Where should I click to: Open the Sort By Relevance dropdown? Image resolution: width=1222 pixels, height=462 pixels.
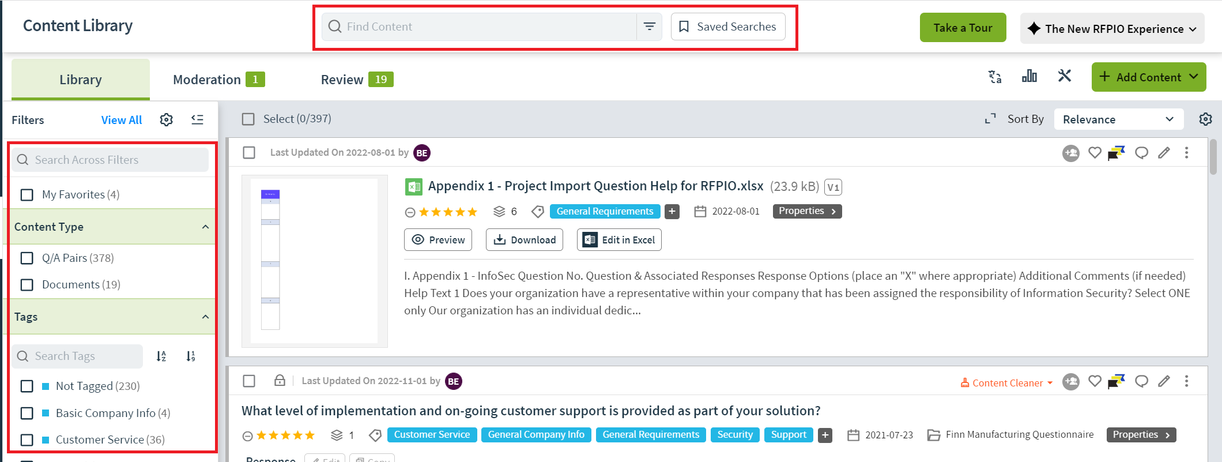tap(1118, 119)
